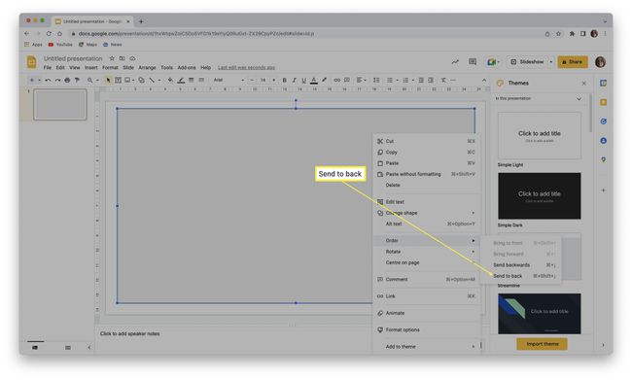Viewport: 632px width, 380px height.
Task: Toggle underline formatting
Action: (x=304, y=81)
